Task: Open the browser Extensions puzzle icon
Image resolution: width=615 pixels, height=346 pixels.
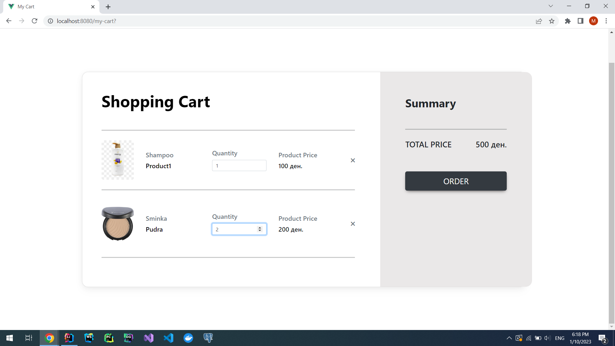Action: (568, 21)
